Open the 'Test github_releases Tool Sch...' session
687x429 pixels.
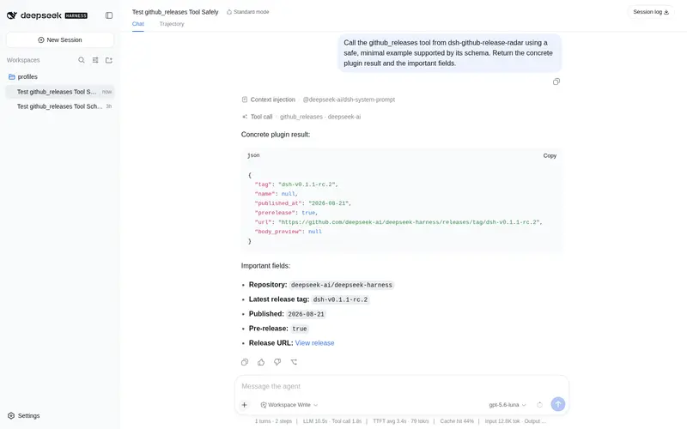pos(60,106)
